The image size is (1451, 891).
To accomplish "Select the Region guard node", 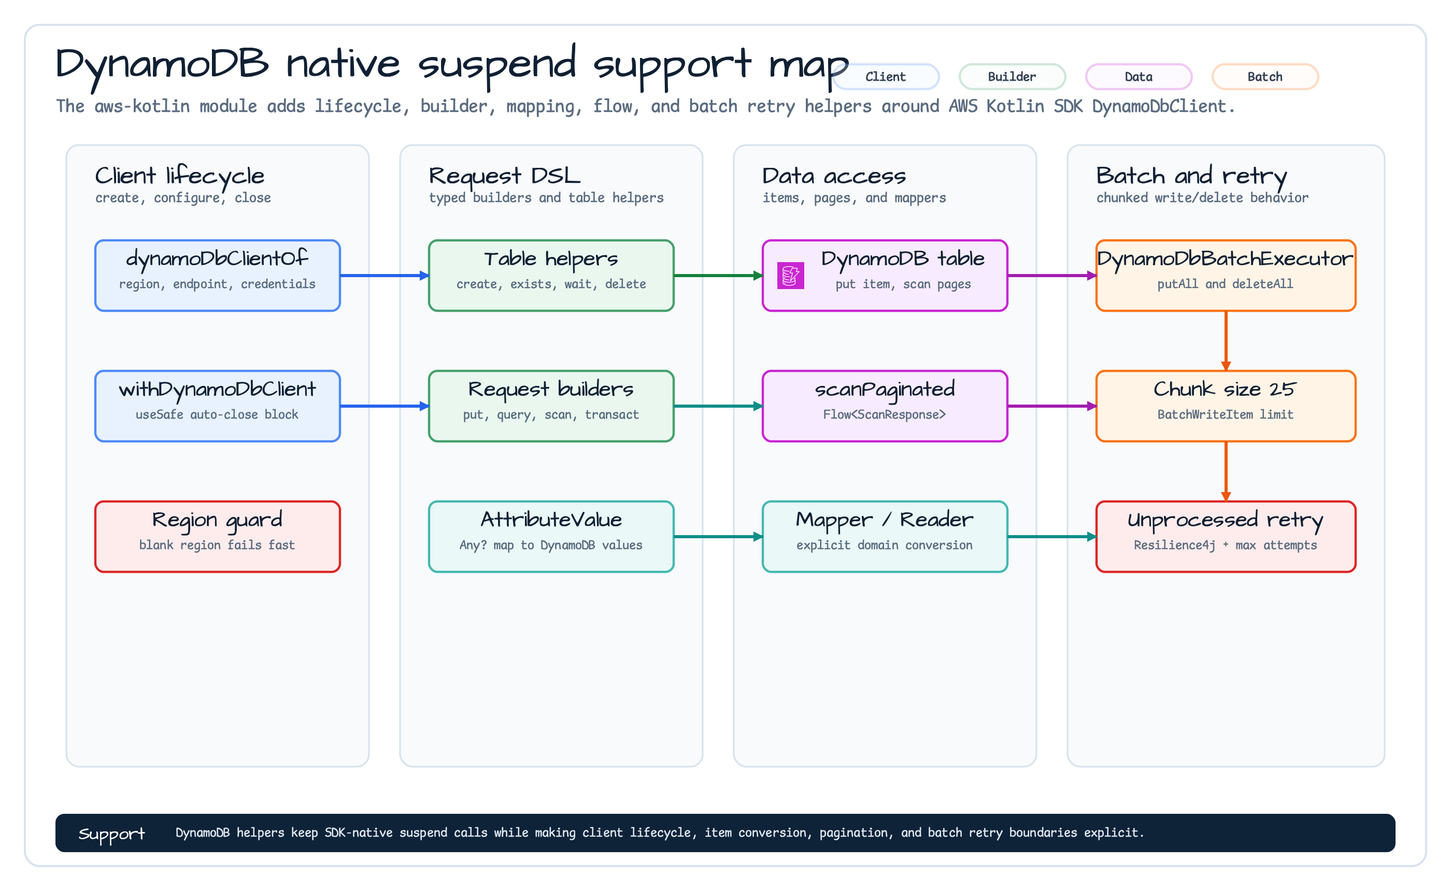I will pos(218,537).
